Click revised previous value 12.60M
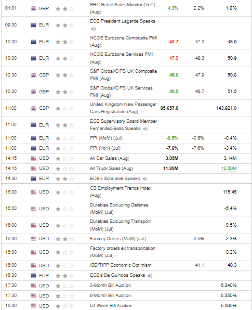This screenshot has height=310, width=252. coord(229,168)
